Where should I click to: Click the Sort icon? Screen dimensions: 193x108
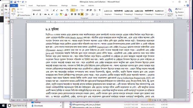tap(95, 10)
